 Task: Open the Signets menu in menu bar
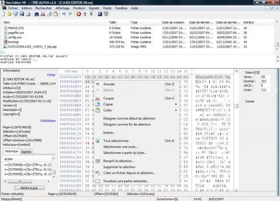tap(94, 8)
